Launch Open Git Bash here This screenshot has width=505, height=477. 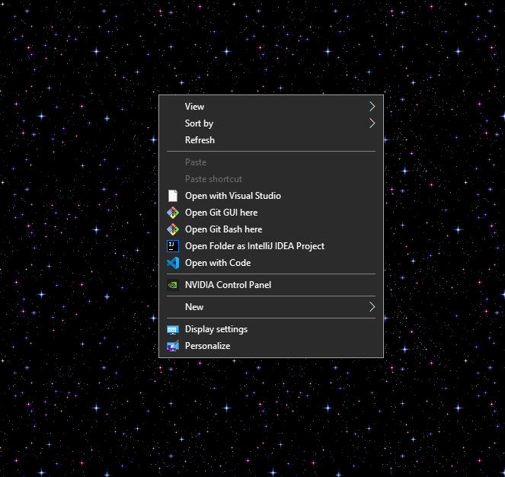(271, 229)
